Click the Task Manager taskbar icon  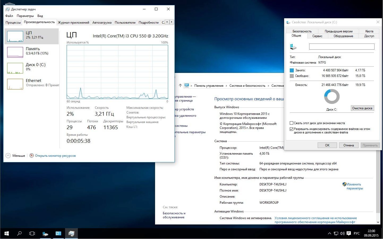tap(71, 233)
